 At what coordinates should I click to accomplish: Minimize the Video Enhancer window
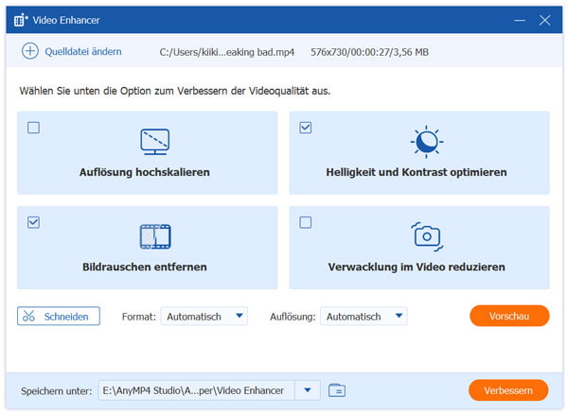click(520, 20)
